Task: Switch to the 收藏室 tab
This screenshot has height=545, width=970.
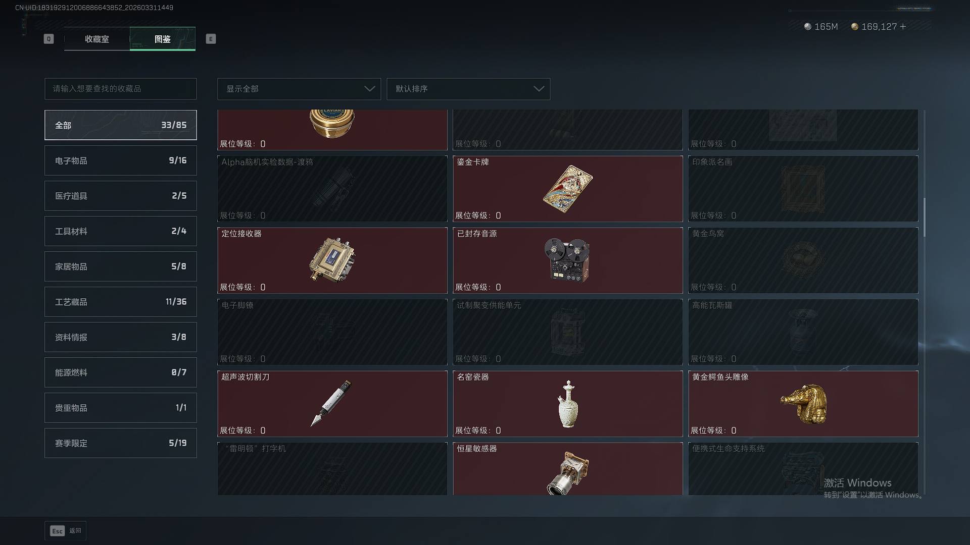Action: [97, 39]
